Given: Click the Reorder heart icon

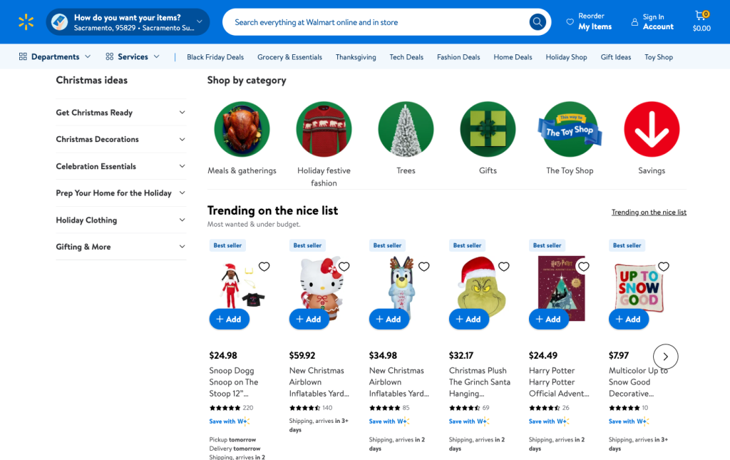Looking at the screenshot, I should coord(570,22).
